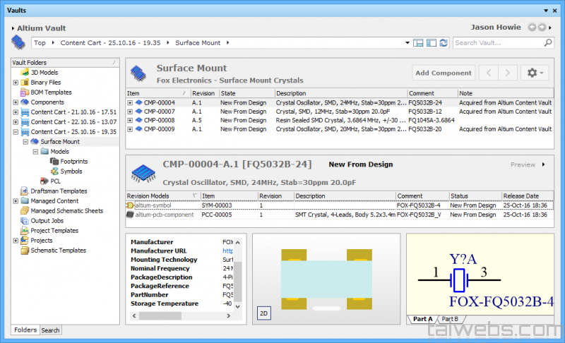Toggle the second panel layout view icon
Image resolution: width=565 pixels, height=343 pixels.
[430, 43]
